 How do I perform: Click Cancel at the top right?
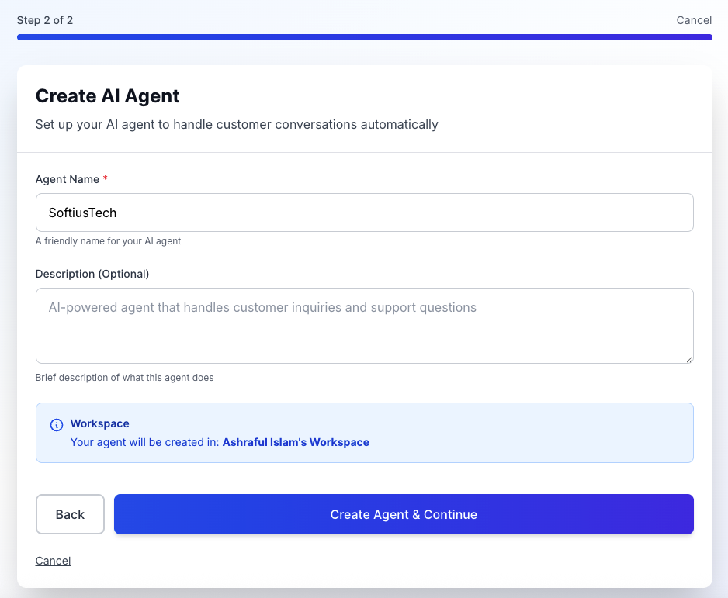click(694, 20)
